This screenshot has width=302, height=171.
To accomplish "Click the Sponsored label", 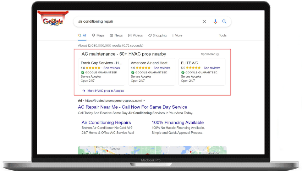I will pyautogui.click(x=208, y=54).
